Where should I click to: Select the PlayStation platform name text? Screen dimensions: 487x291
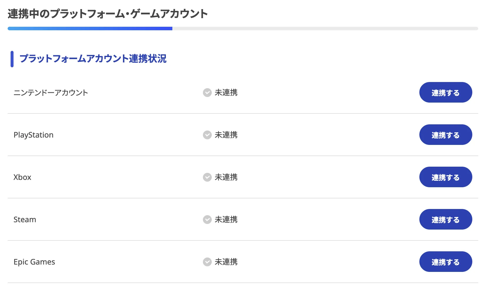pos(34,135)
